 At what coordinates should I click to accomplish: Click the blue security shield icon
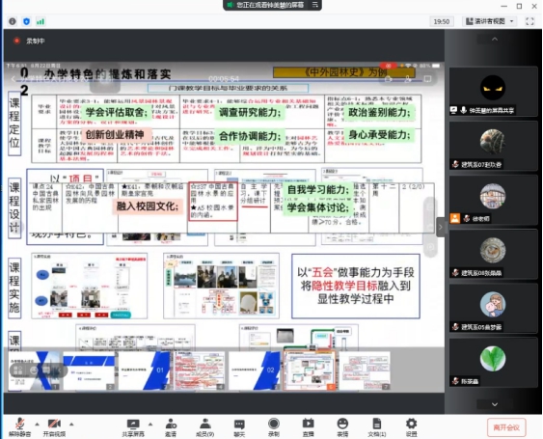[26, 21]
